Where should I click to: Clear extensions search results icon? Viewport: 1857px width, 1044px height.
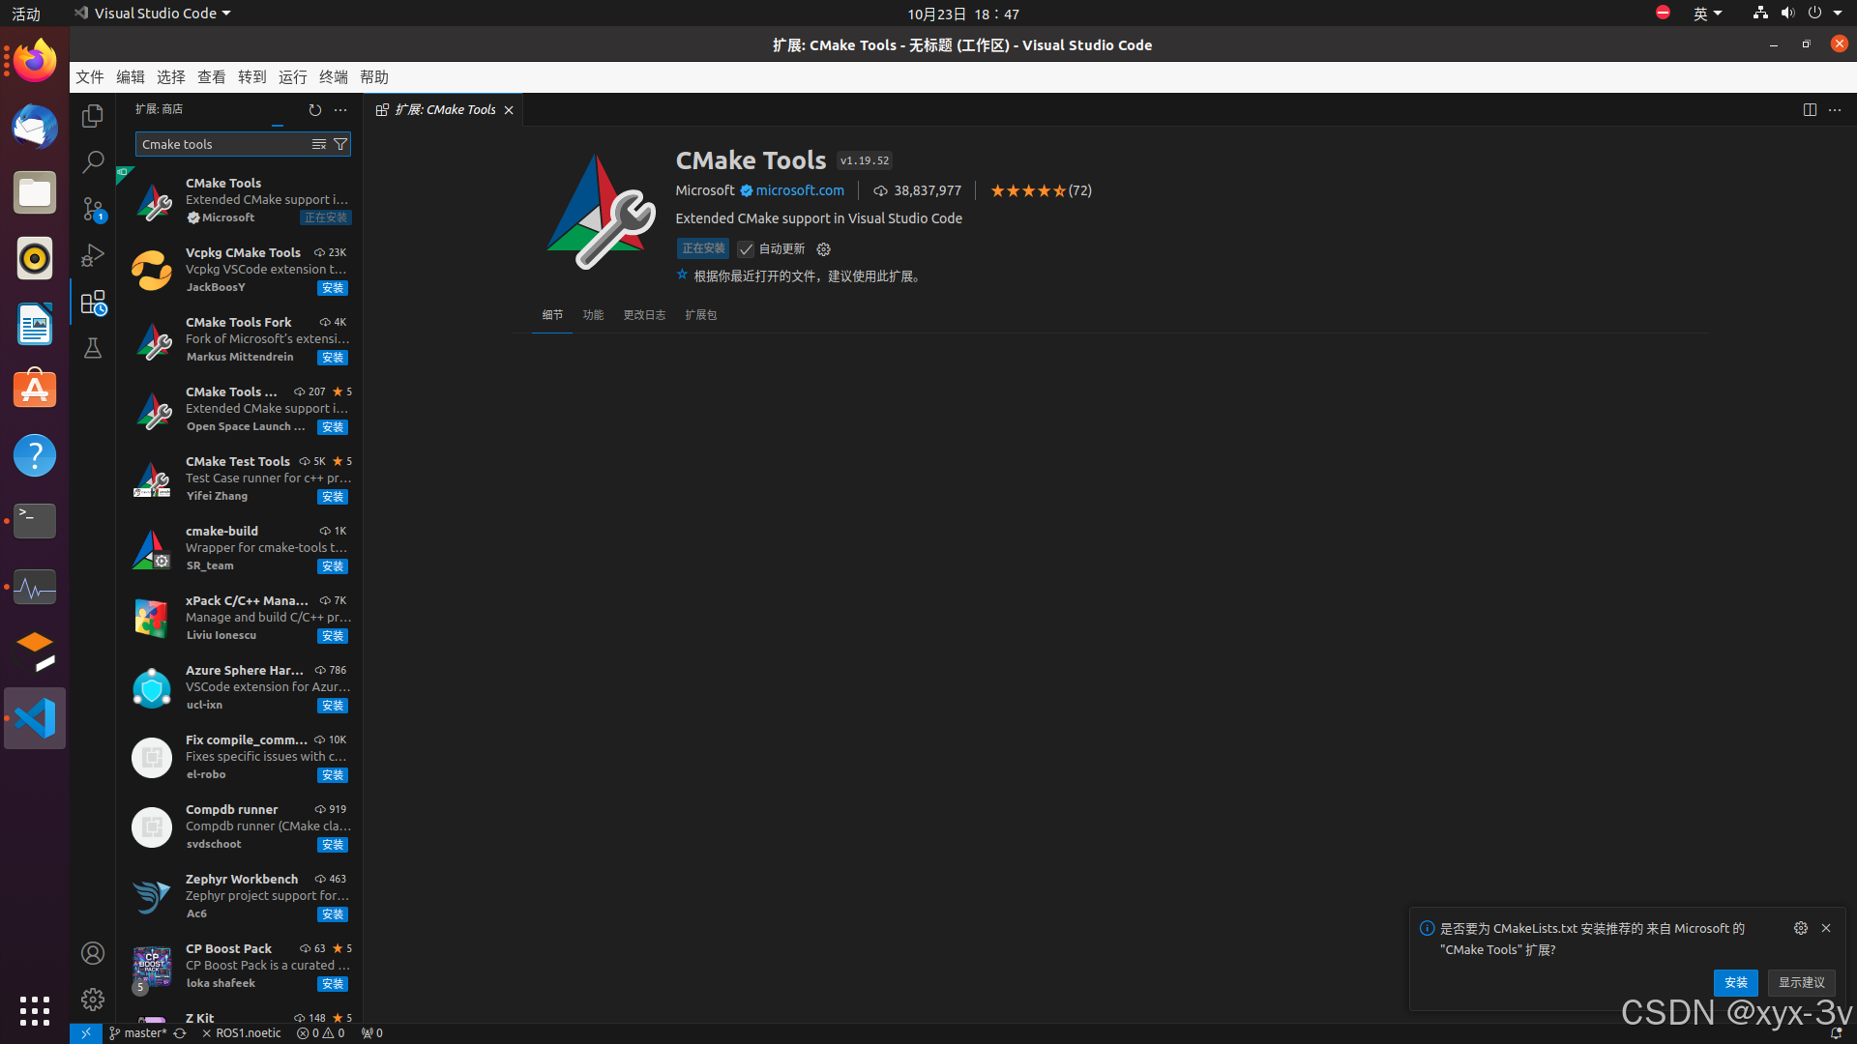318,144
